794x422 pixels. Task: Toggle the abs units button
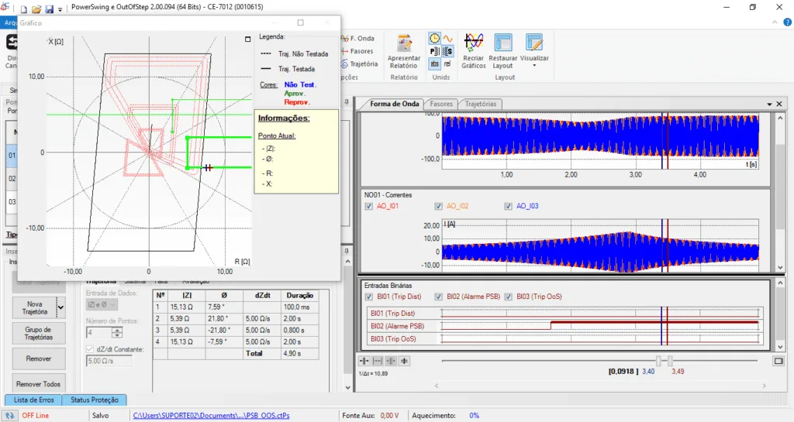[x=435, y=64]
